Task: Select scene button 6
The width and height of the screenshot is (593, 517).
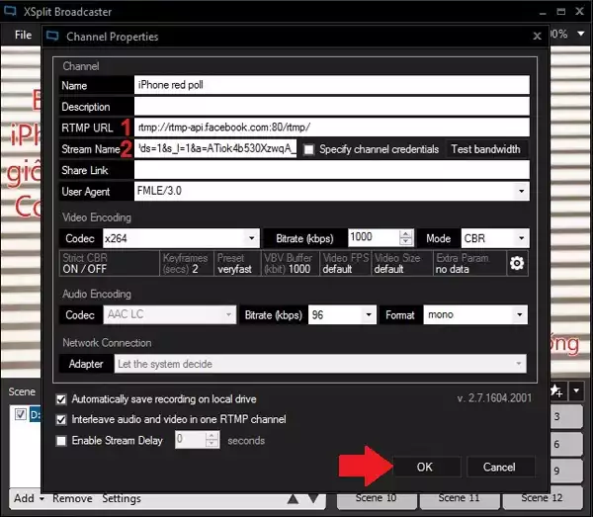Action: click(x=565, y=444)
